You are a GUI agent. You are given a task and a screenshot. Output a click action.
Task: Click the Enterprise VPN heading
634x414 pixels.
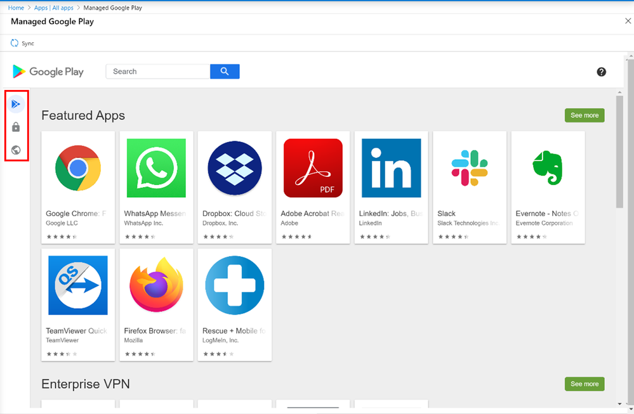click(x=86, y=384)
